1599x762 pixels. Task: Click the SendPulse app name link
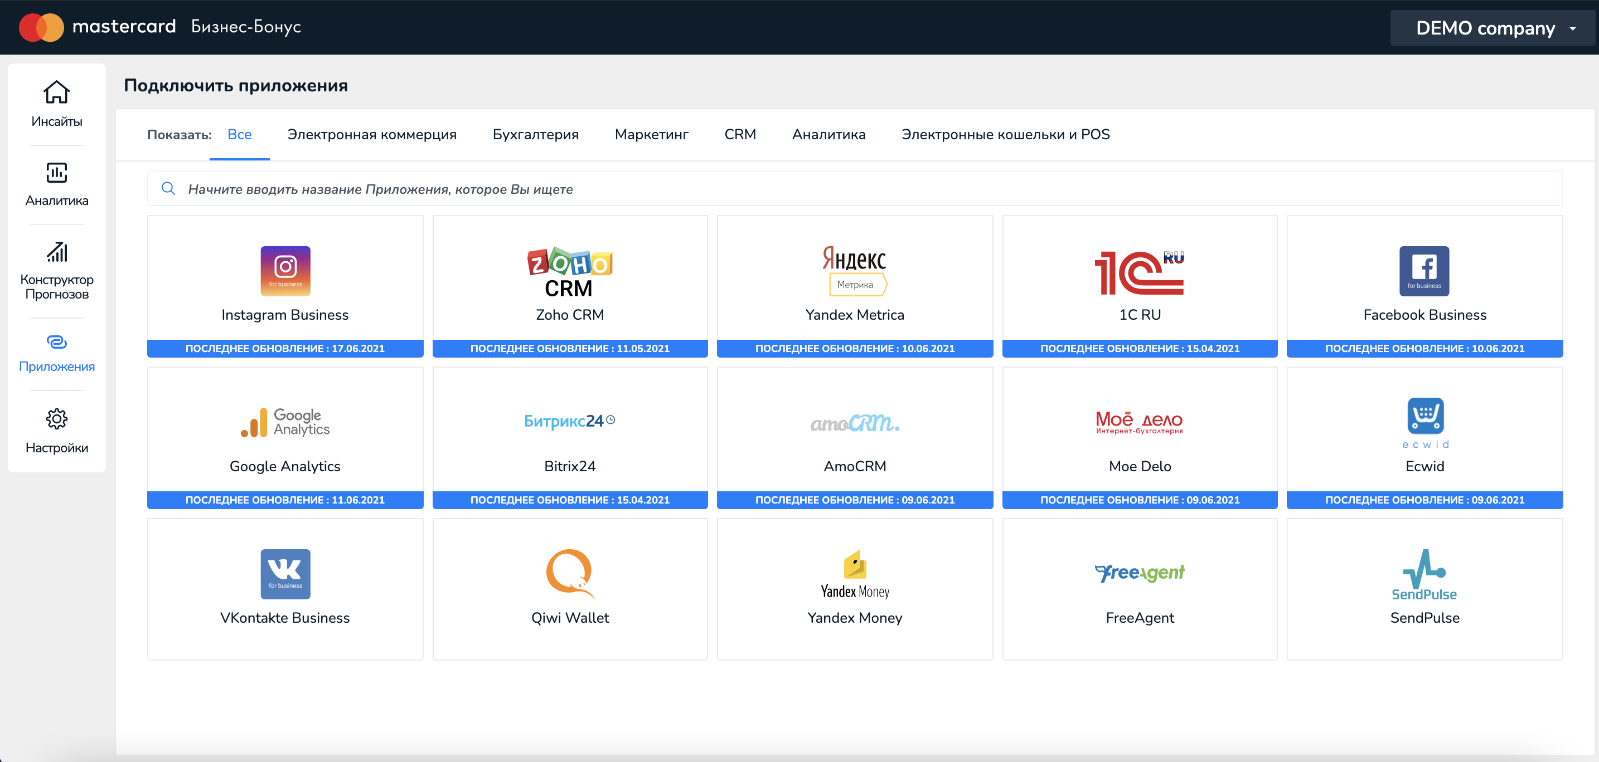tap(1424, 618)
